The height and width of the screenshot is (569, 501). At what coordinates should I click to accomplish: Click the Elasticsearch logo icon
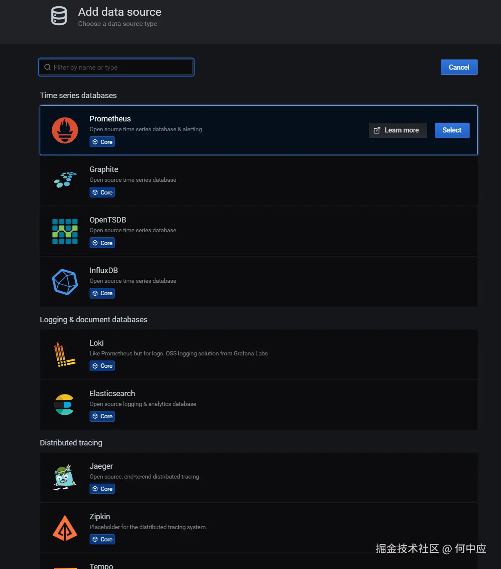(65, 405)
